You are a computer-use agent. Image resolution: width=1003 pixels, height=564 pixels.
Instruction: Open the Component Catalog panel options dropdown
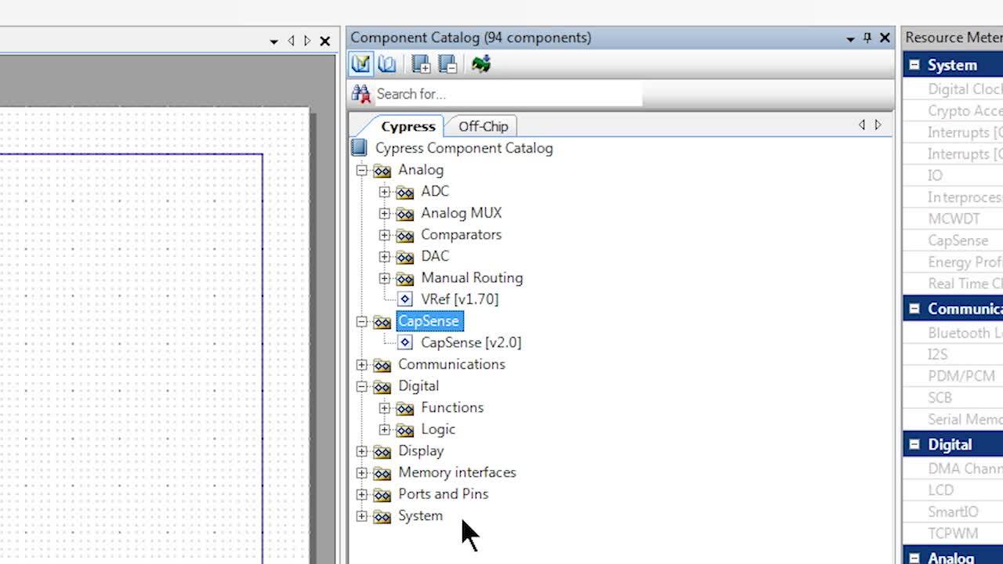(x=850, y=38)
